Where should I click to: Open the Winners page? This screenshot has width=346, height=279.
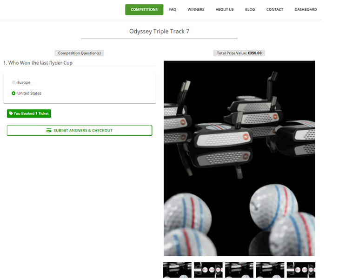tap(196, 9)
